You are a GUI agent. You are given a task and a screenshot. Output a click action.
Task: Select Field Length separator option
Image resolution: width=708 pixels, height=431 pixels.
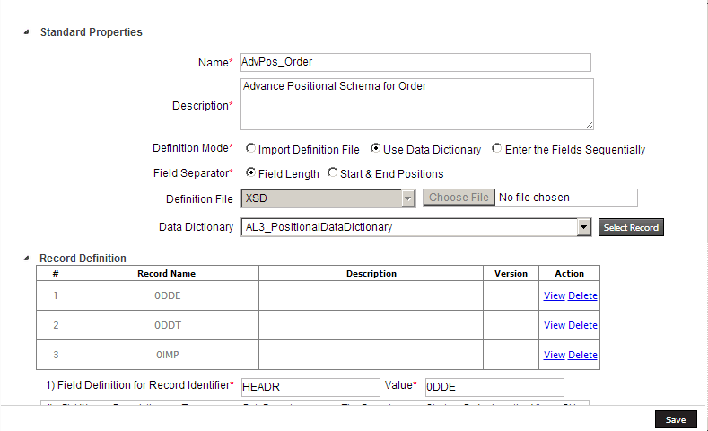tap(251, 173)
